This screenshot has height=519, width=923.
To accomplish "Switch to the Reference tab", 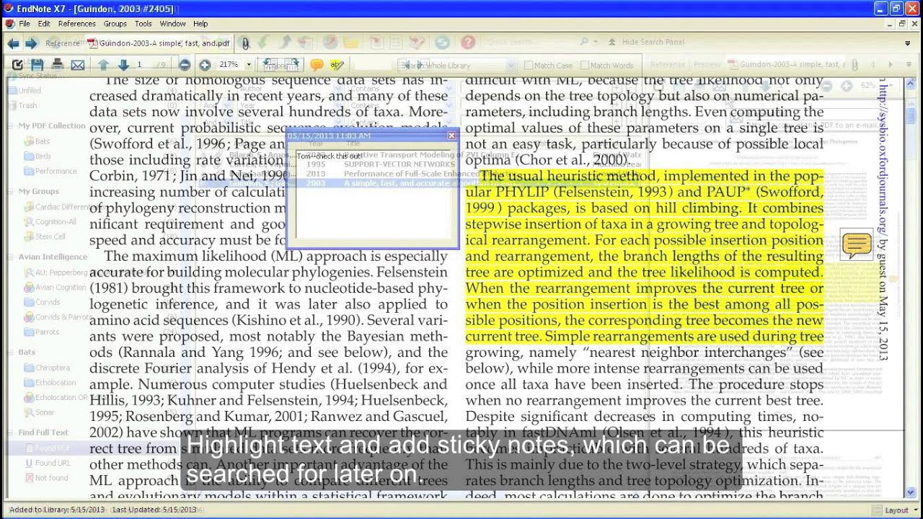I will pos(63,43).
